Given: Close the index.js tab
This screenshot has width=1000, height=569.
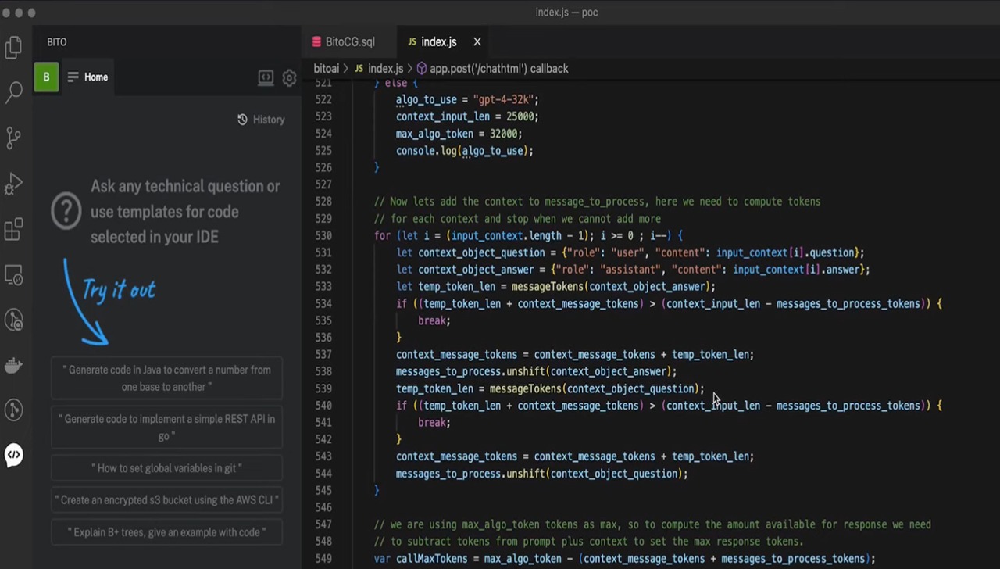Looking at the screenshot, I should (x=477, y=41).
